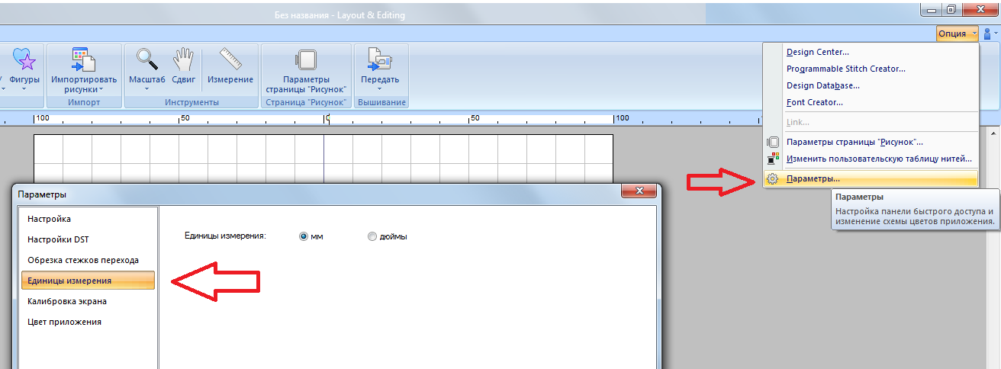The image size is (1001, 369).
Task: Click the Единицы измерения: field label
Action: point(225,236)
